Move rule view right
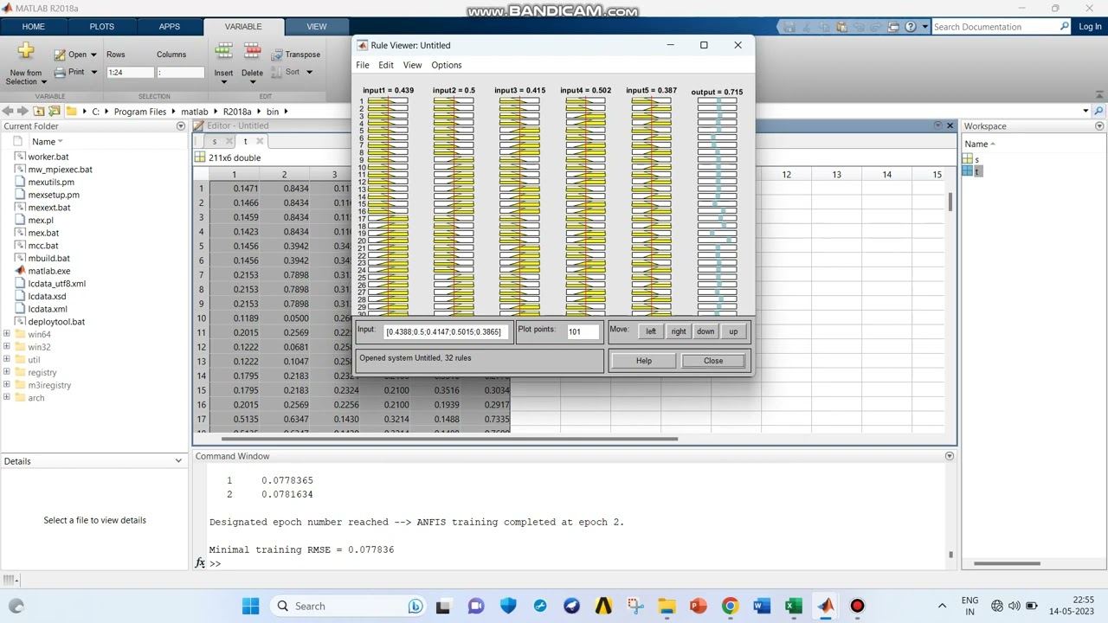This screenshot has height=623, width=1108. tap(679, 331)
